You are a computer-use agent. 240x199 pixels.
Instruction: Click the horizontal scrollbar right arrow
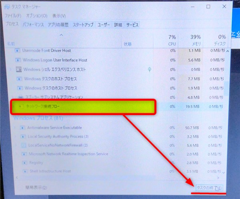(218, 177)
